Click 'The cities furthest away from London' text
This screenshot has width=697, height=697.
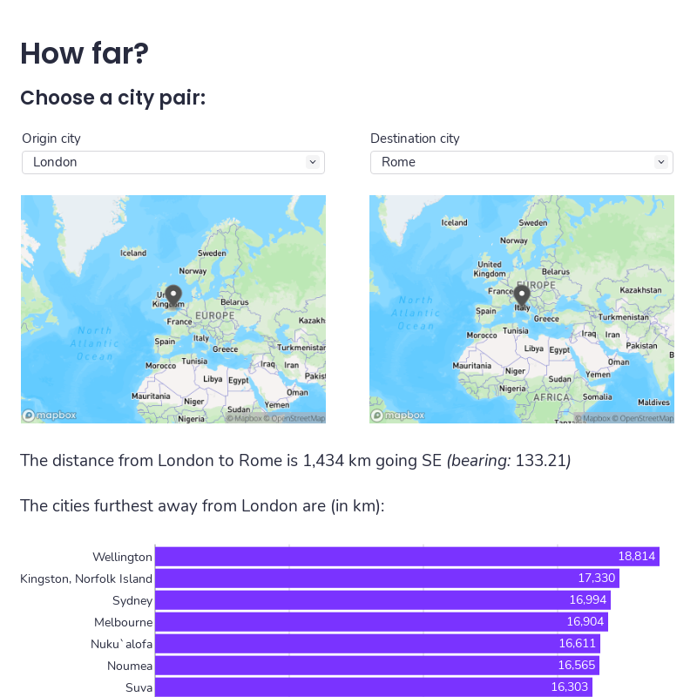[x=202, y=506]
